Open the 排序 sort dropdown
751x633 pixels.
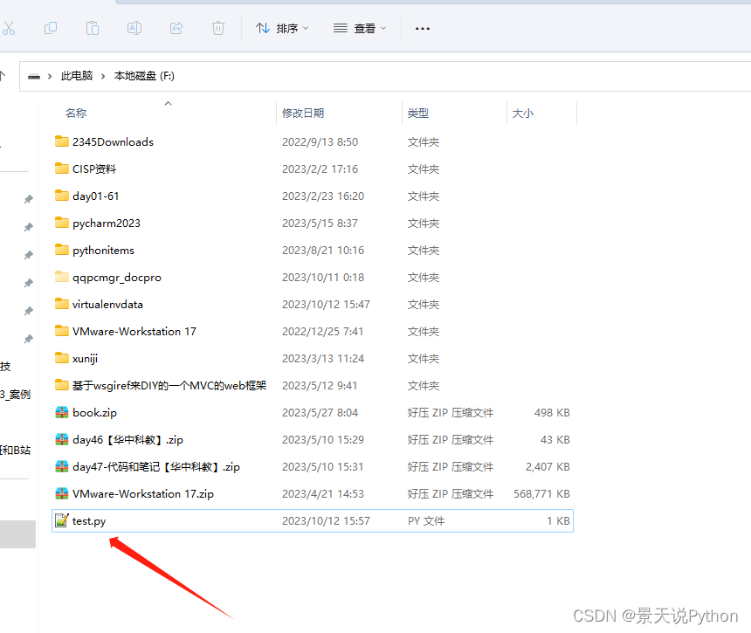(x=282, y=28)
